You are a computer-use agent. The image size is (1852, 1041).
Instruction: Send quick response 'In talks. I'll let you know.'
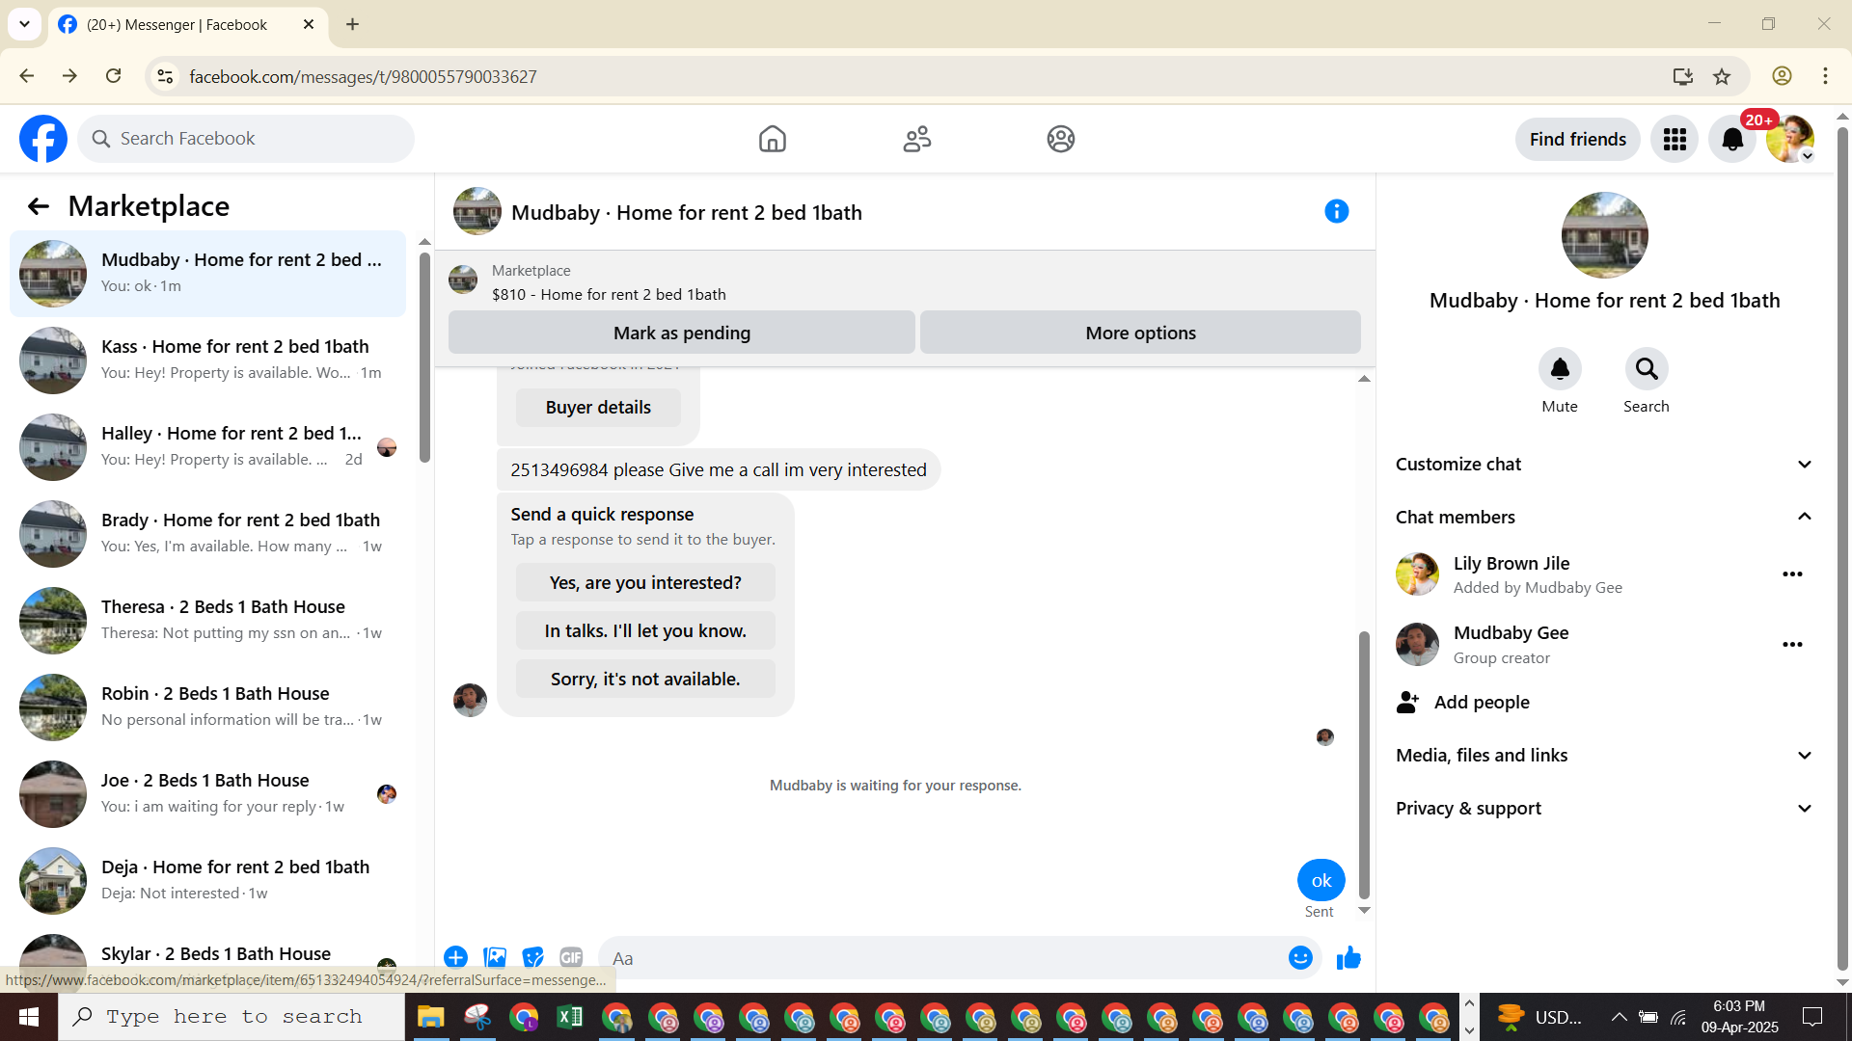[x=645, y=631]
